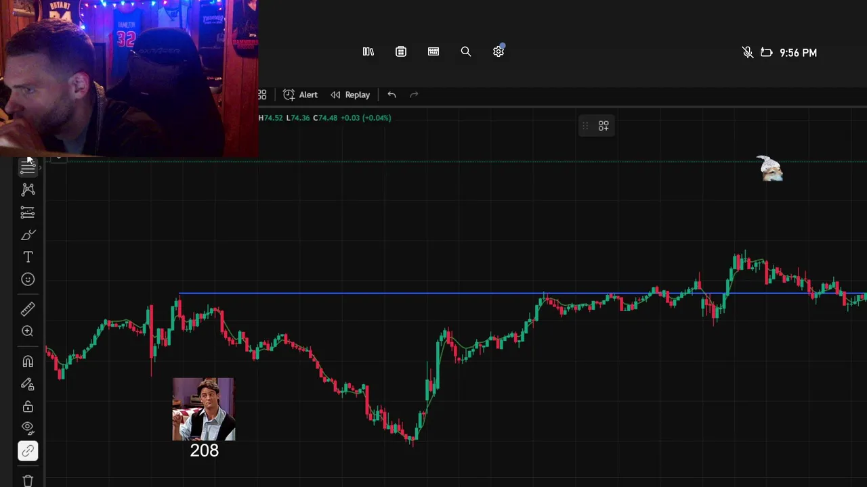Click the L74.36 low value
The height and width of the screenshot is (487, 867).
(298, 118)
